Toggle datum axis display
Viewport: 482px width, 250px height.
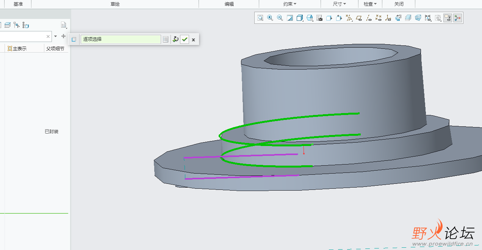[369, 18]
